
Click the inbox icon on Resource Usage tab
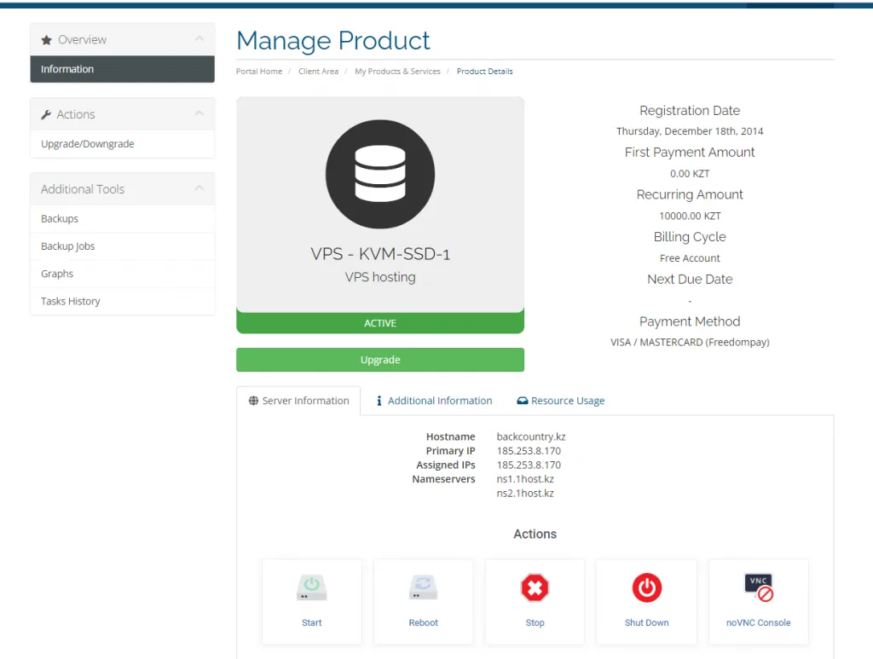click(x=523, y=401)
